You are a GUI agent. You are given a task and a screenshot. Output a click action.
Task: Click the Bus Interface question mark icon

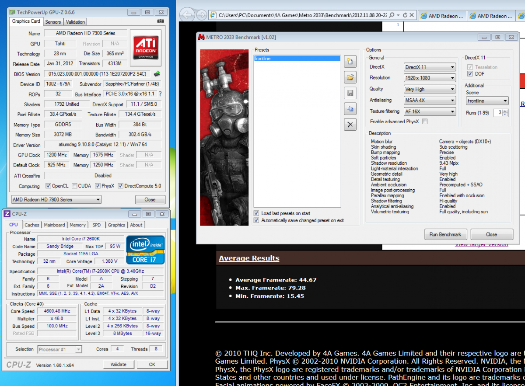[160, 94]
